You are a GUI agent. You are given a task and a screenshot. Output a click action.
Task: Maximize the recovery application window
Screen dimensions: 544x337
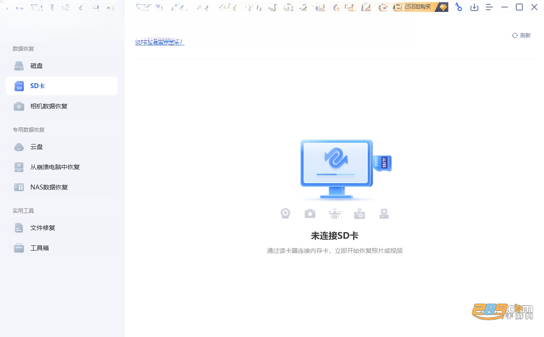tap(519, 7)
